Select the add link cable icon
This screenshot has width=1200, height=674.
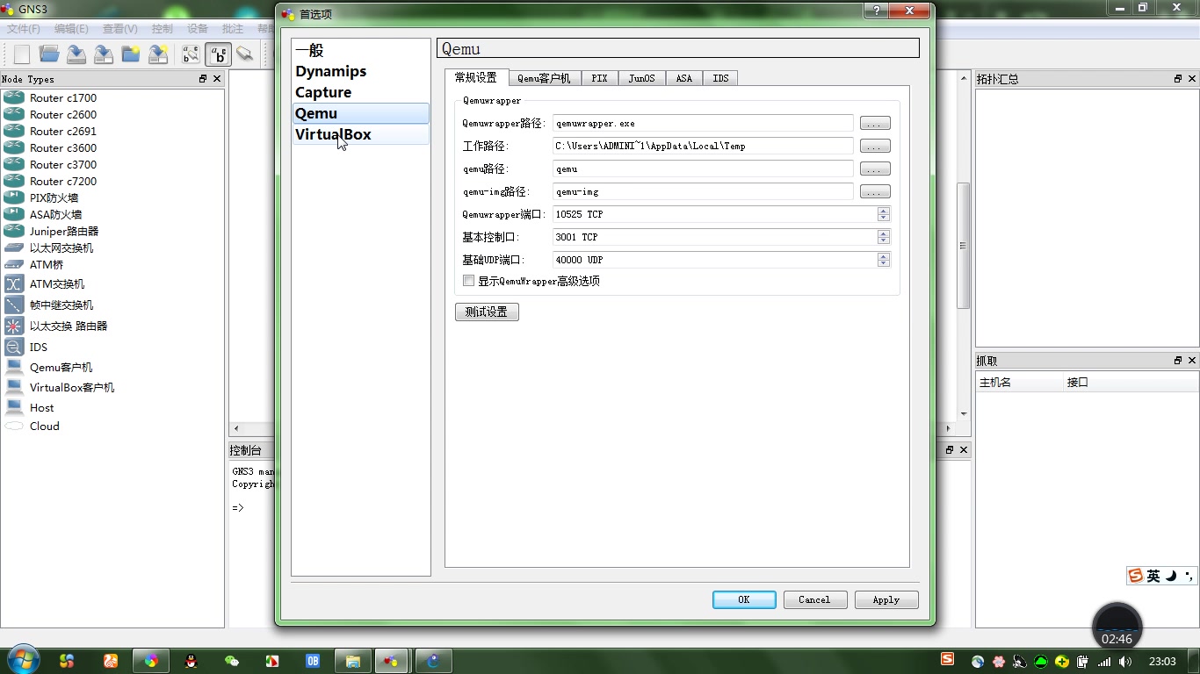coord(245,54)
